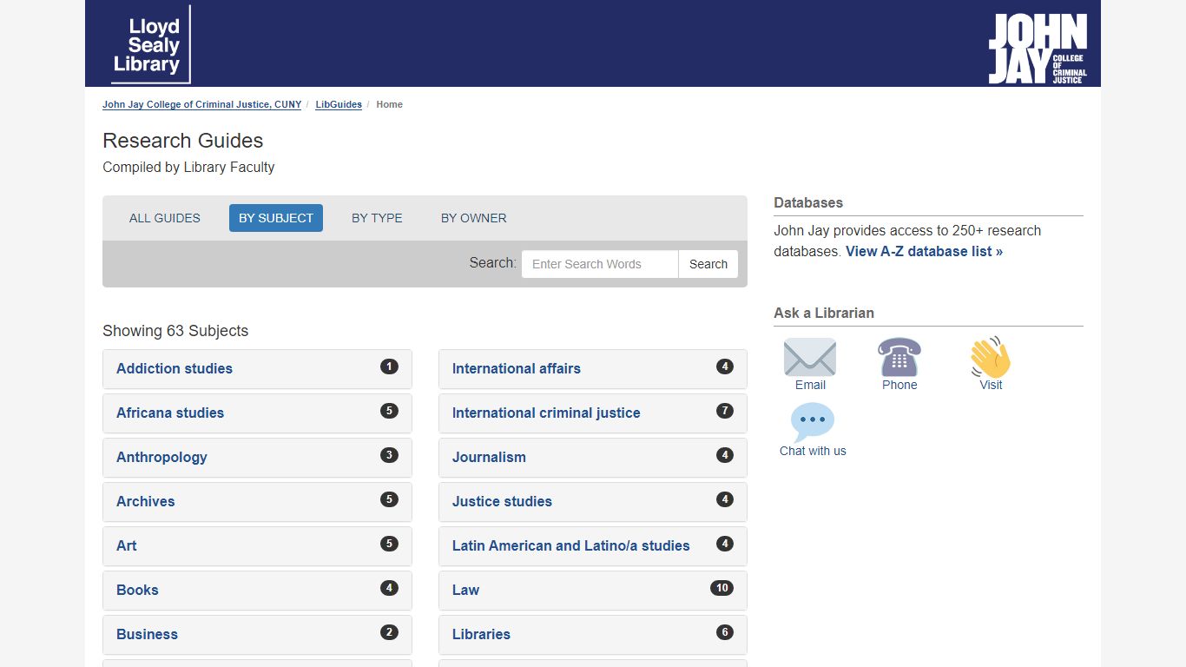
Task: Click the Enter Search Words field
Action: coord(600,264)
